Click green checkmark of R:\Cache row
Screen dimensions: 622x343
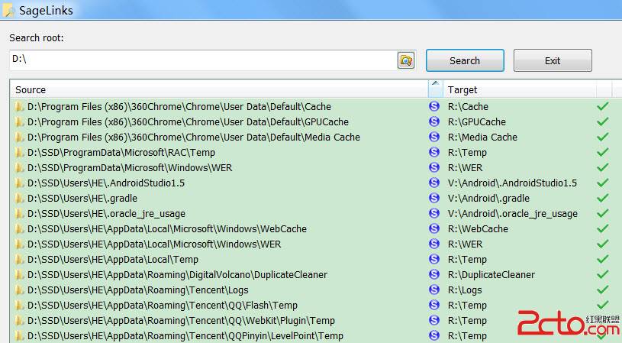(603, 106)
